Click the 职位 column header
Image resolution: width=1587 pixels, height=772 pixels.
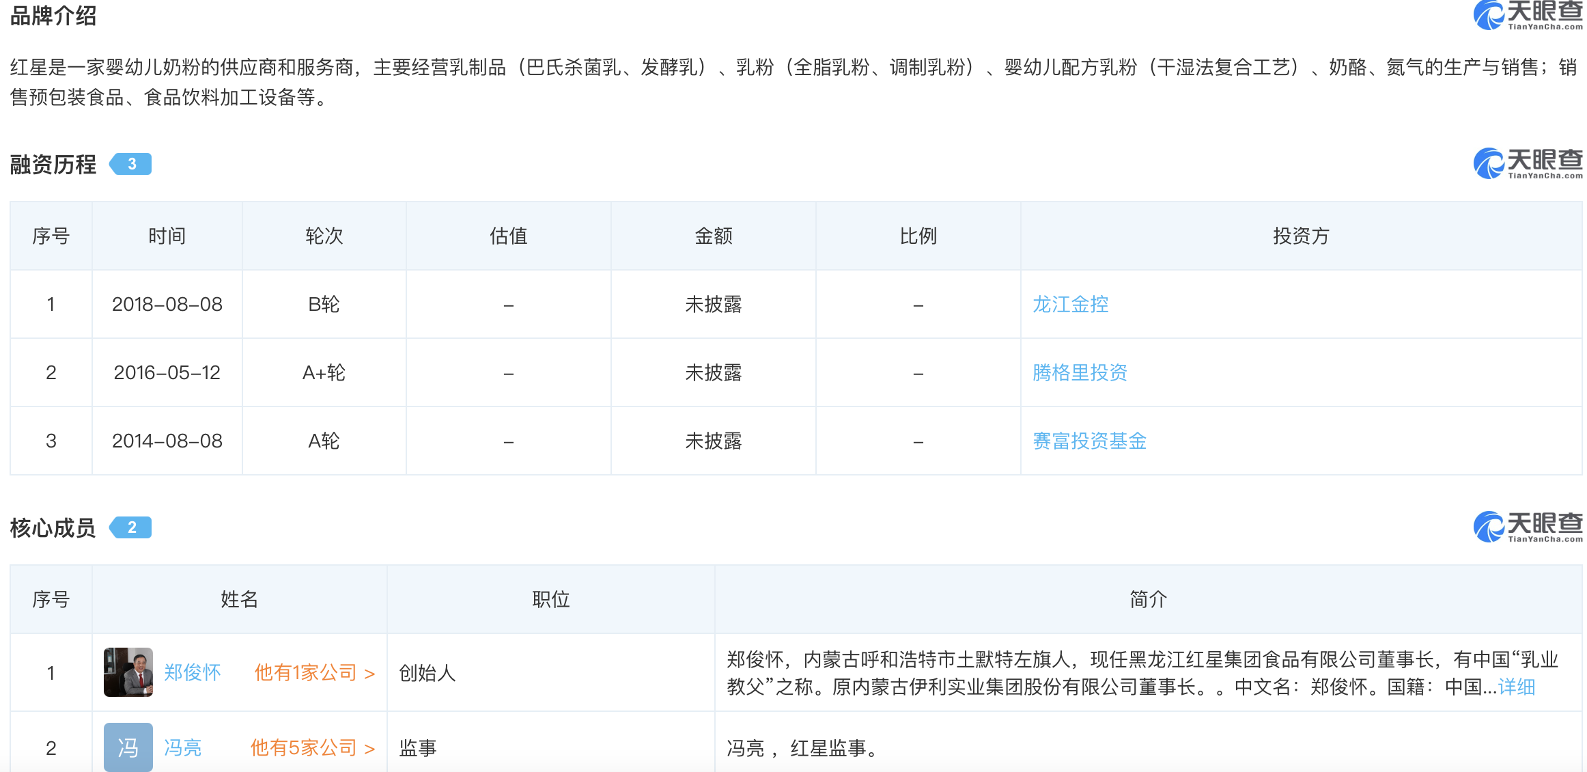[x=550, y=600]
